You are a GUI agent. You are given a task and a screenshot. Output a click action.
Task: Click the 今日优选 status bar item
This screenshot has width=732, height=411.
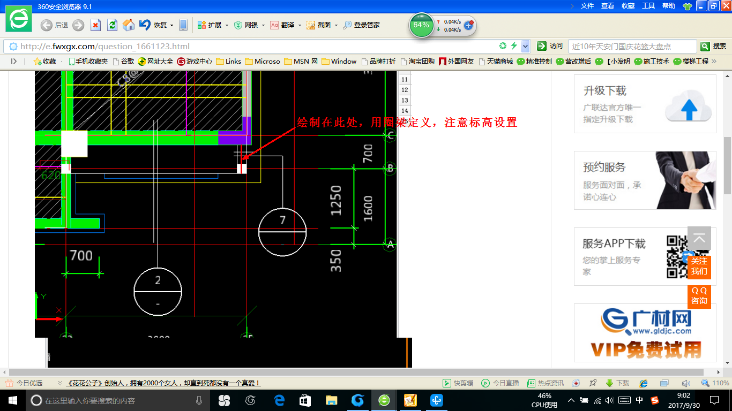point(24,383)
